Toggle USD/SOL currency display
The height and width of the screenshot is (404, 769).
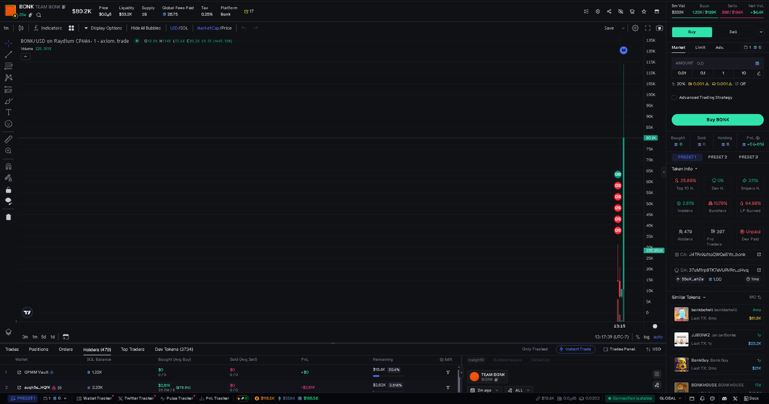coord(179,28)
